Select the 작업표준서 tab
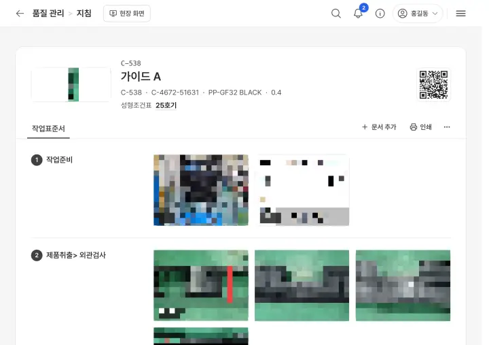The height and width of the screenshot is (345, 489). pos(48,129)
